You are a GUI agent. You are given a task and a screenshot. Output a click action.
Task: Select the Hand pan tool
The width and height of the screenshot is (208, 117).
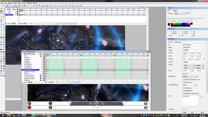[x=4, y=9]
